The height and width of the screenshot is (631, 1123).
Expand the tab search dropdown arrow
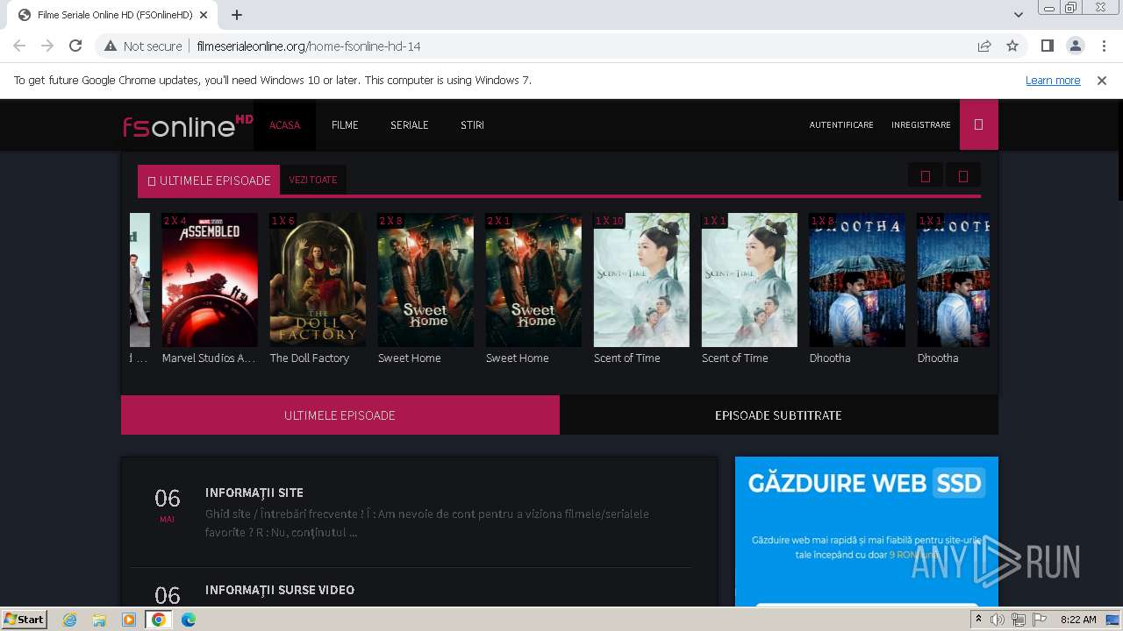coord(1018,15)
